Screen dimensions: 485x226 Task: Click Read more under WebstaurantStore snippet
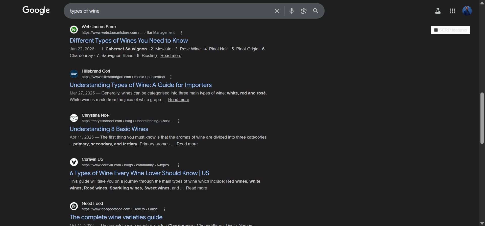coord(171,55)
